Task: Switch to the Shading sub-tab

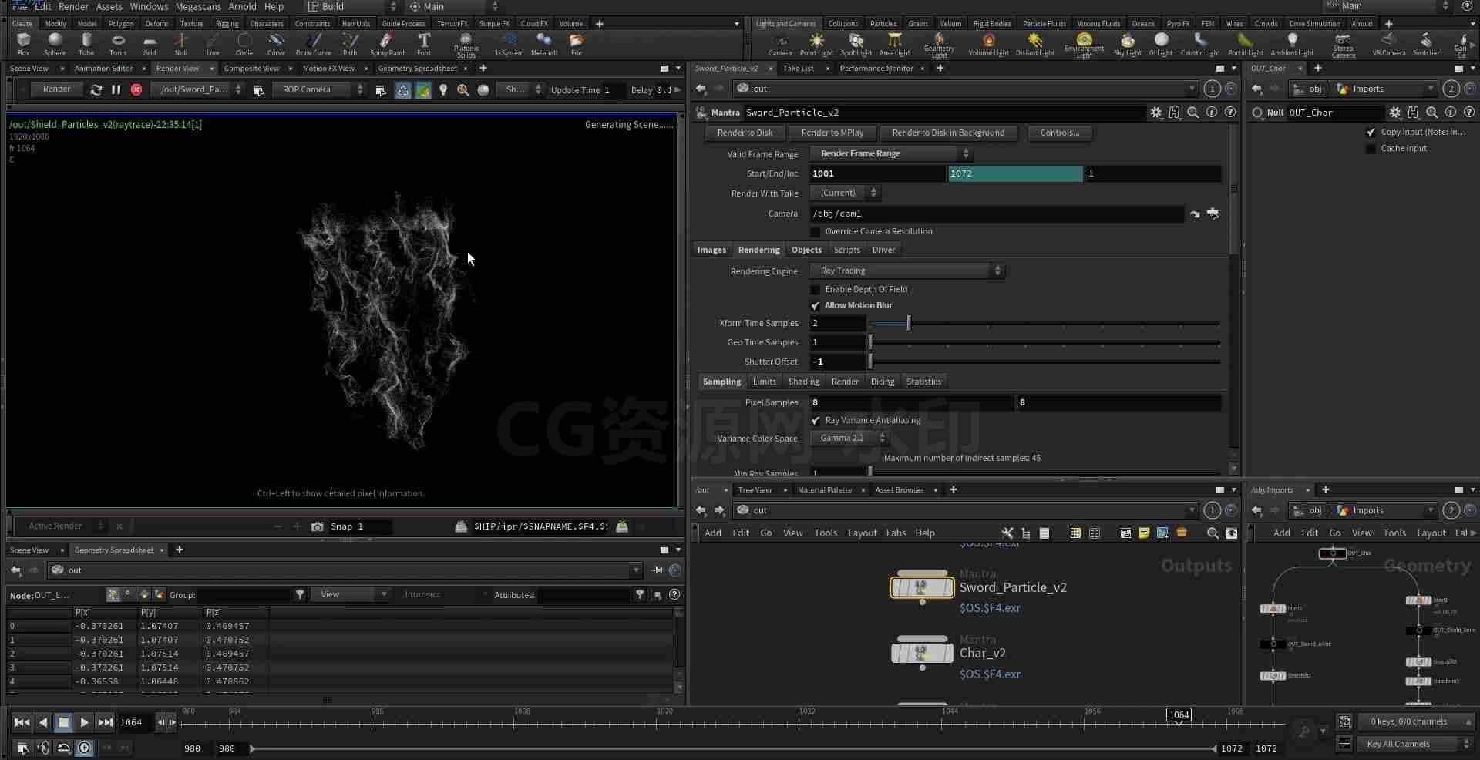Action: [804, 382]
